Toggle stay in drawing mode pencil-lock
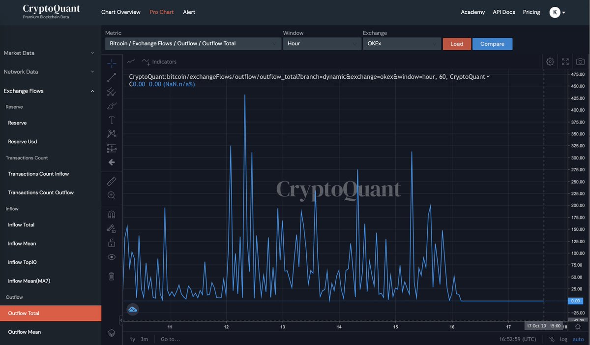 [112, 228]
